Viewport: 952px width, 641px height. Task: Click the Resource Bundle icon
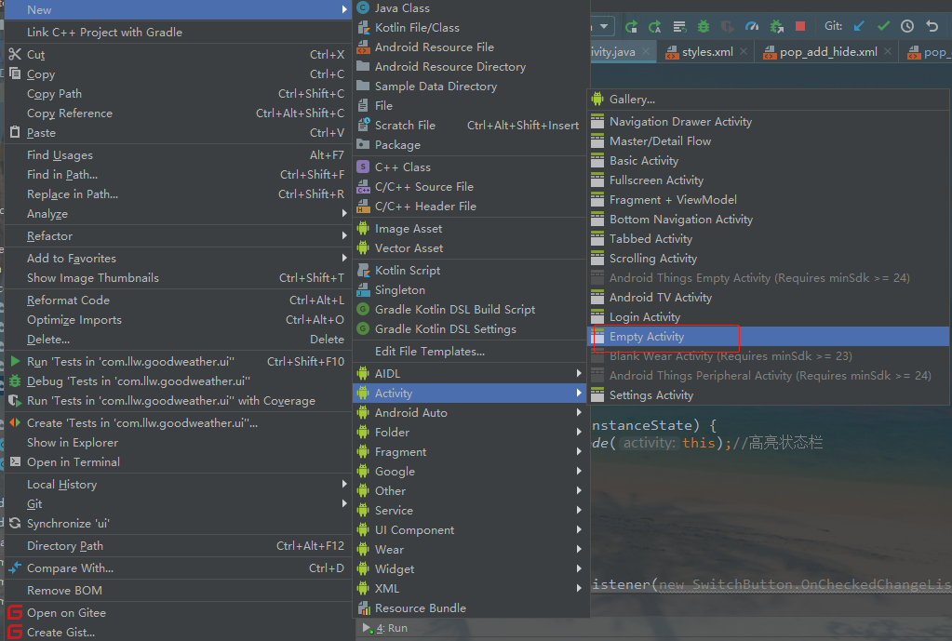click(363, 608)
